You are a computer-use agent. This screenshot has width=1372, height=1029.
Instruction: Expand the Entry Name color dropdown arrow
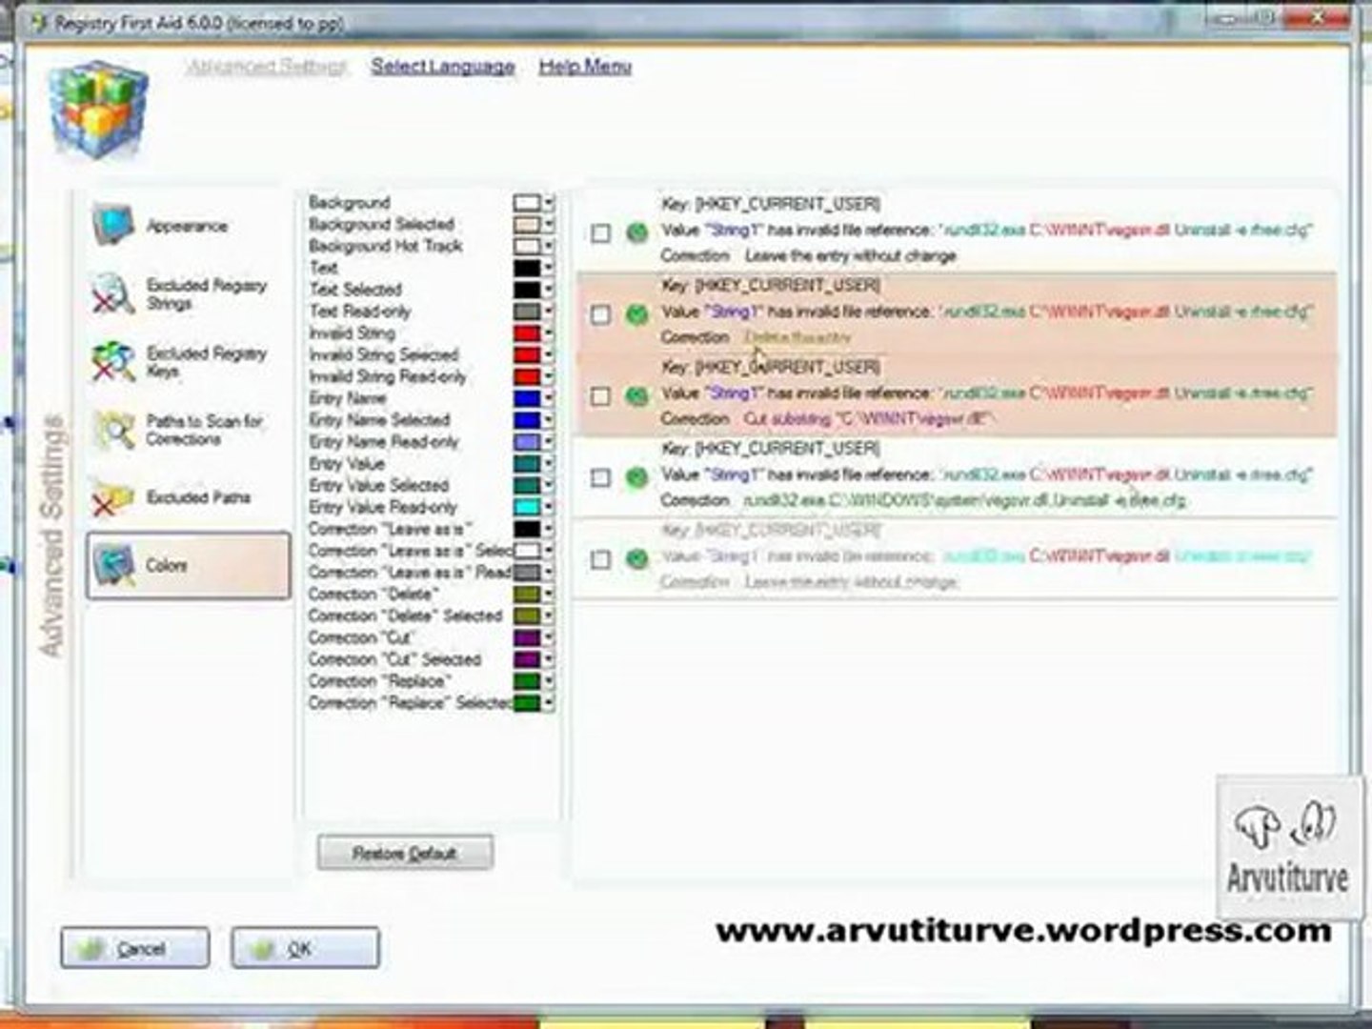(x=548, y=398)
